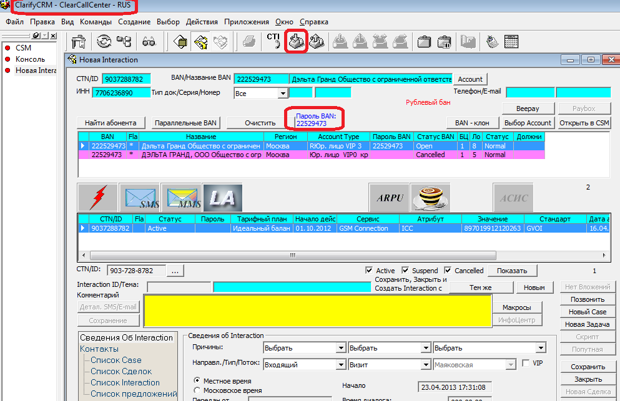The image size is (620, 401).
Task: Click the binoculars search icon
Action: click(149, 42)
